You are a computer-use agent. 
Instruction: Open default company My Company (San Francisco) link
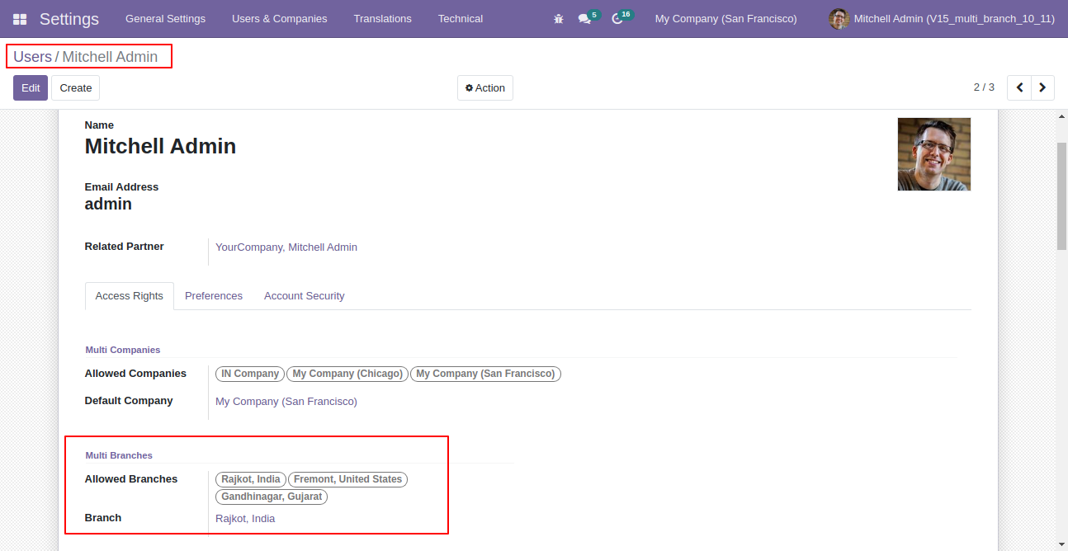(286, 402)
